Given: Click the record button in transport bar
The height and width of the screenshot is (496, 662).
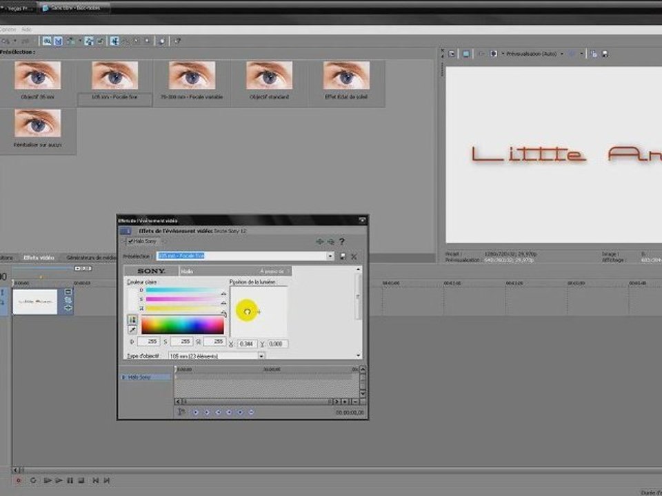Looking at the screenshot, I should point(18,480).
